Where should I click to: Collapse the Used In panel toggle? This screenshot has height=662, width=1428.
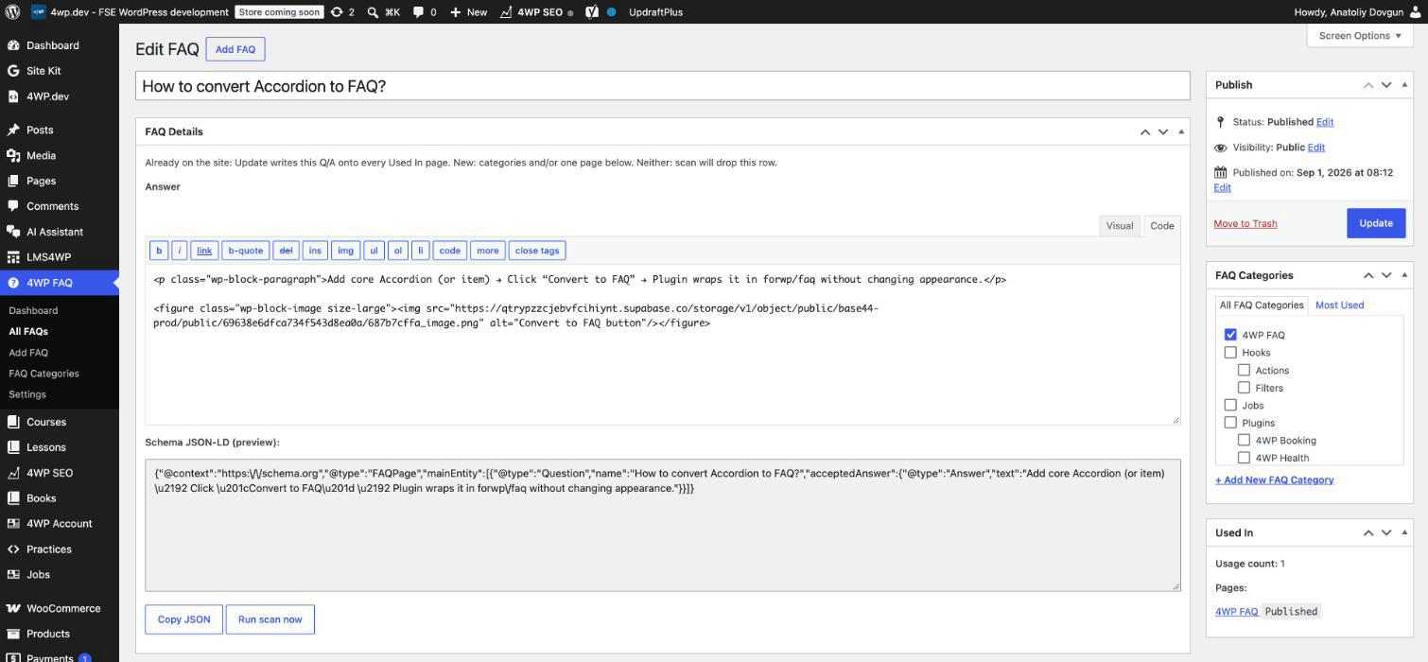tap(1404, 533)
